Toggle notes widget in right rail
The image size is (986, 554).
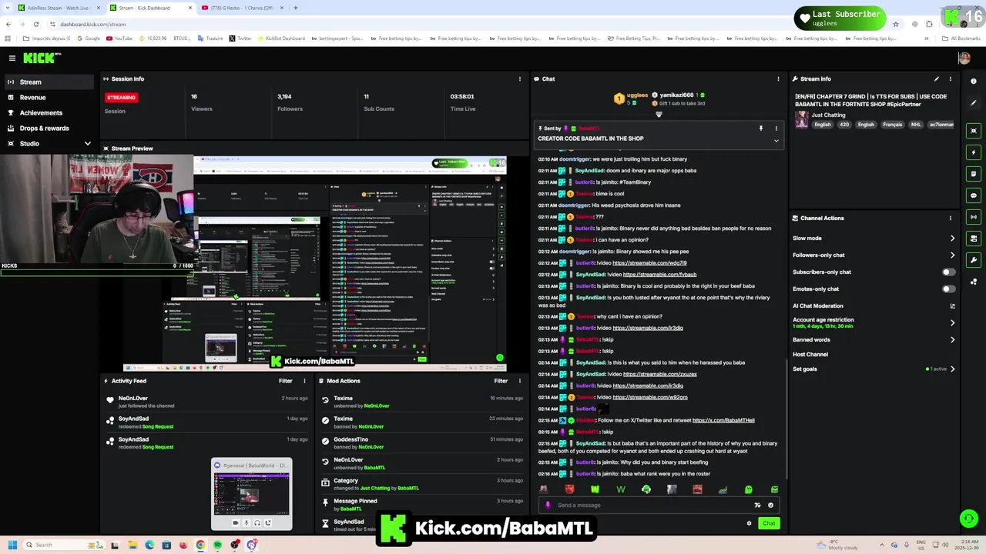pyautogui.click(x=974, y=174)
